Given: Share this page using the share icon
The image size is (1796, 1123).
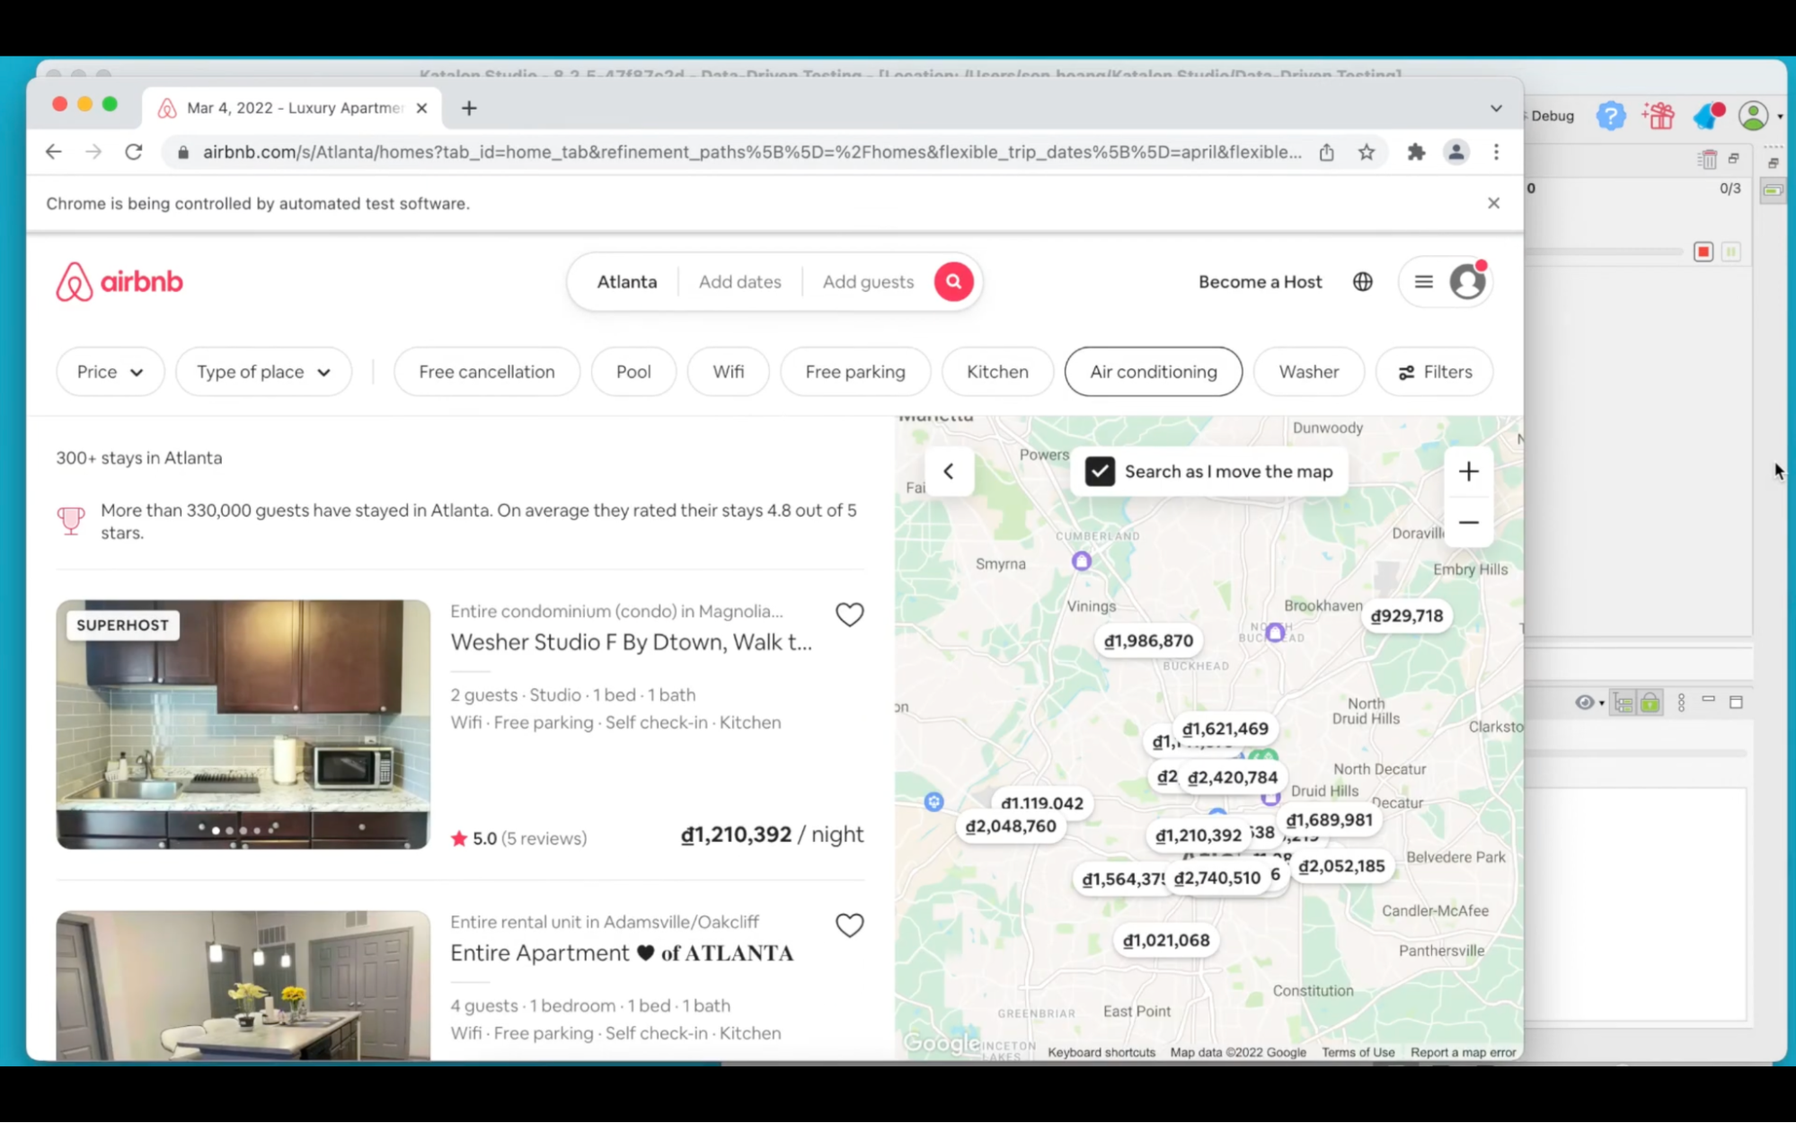Looking at the screenshot, I should tap(1326, 152).
